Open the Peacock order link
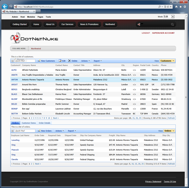The height and width of the screenshot is (188, 189). pyautogui.click(x=15, y=150)
